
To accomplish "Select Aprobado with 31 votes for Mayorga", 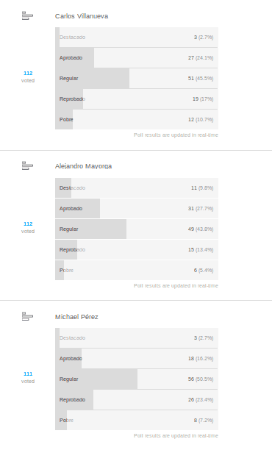I will 137,209.
